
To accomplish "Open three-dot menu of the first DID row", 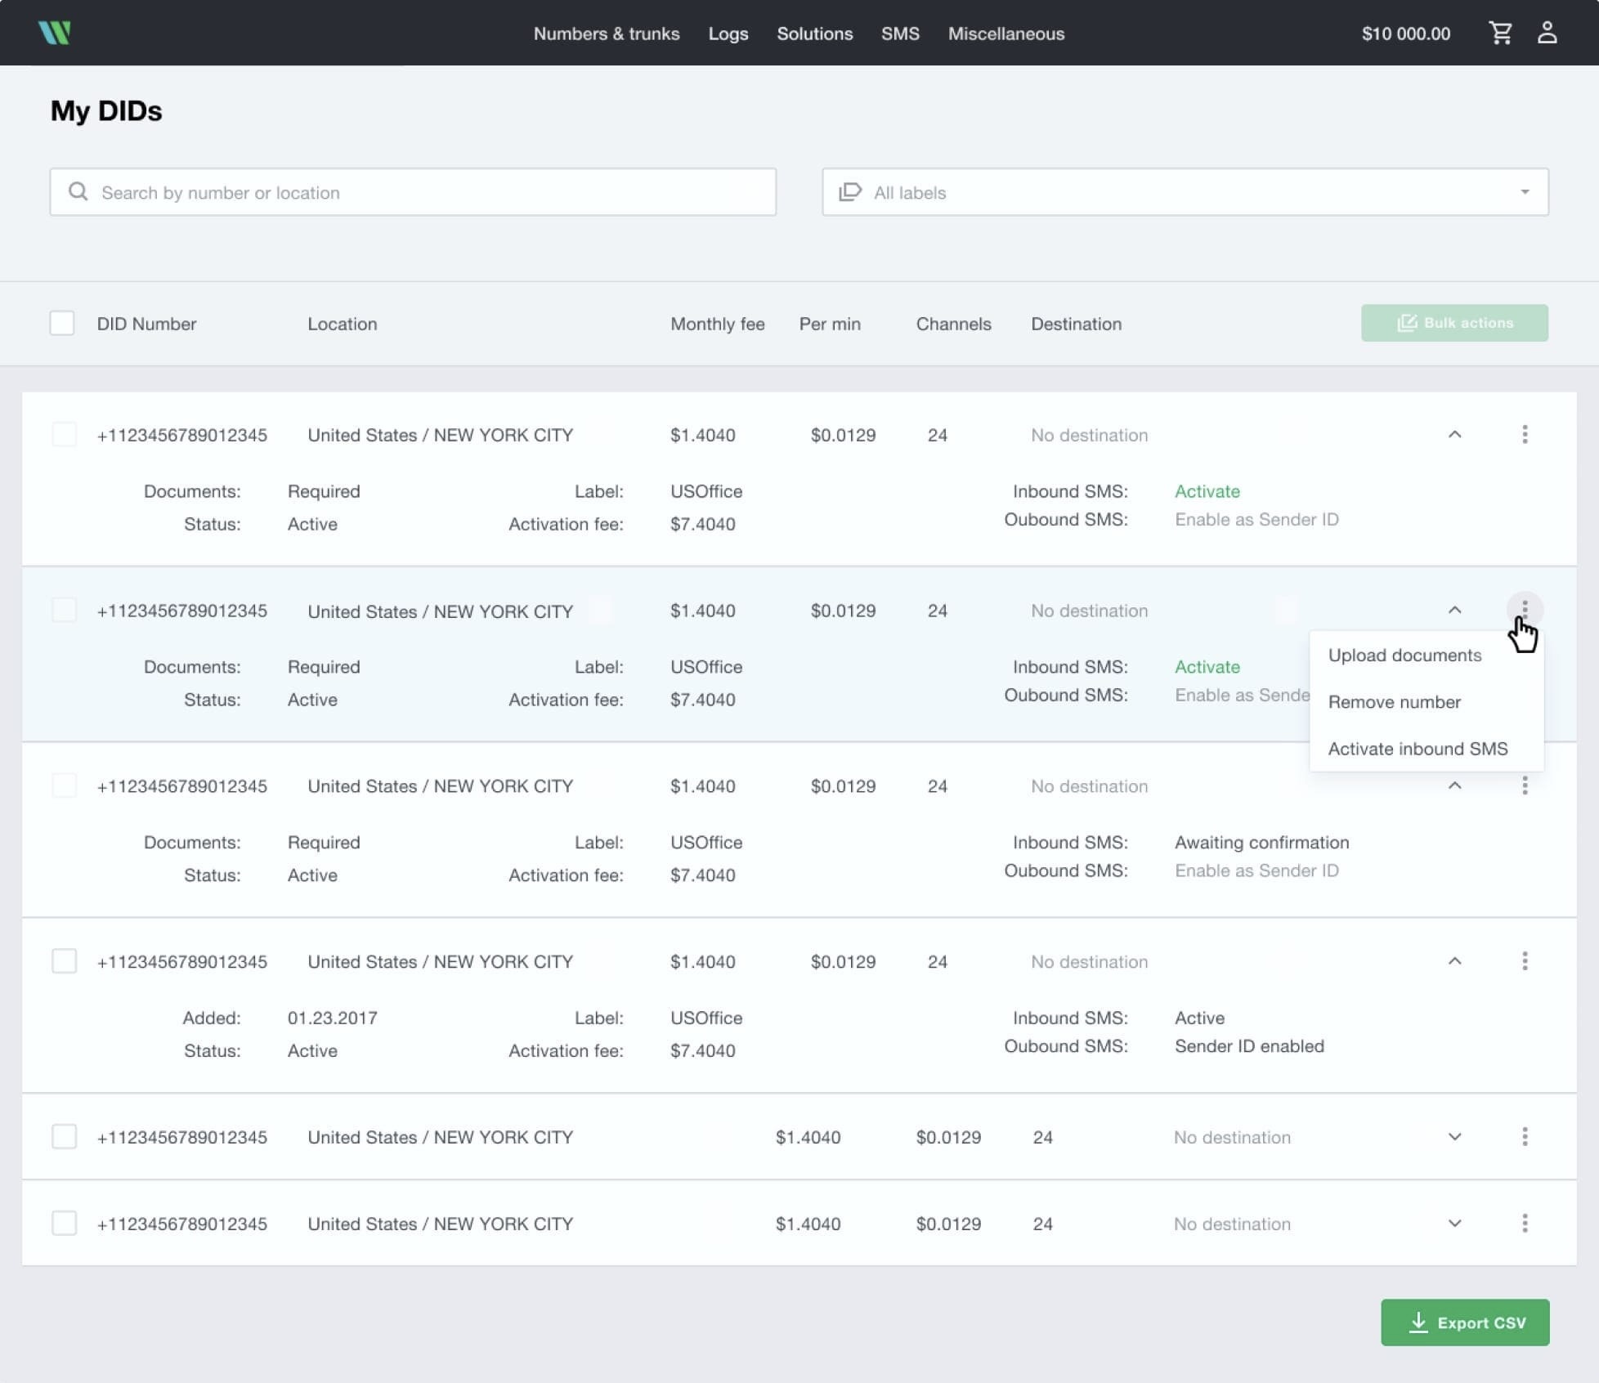I will 1525,435.
